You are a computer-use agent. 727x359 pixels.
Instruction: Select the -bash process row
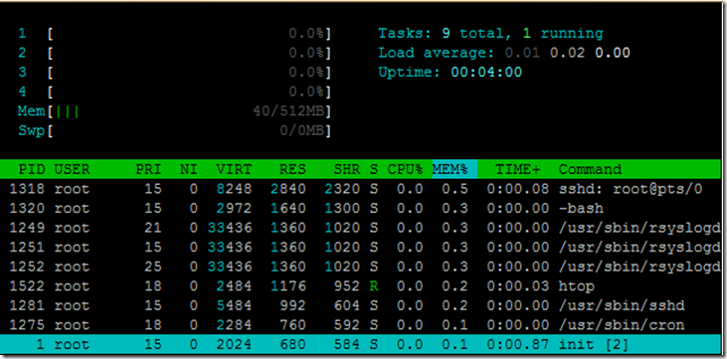361,208
